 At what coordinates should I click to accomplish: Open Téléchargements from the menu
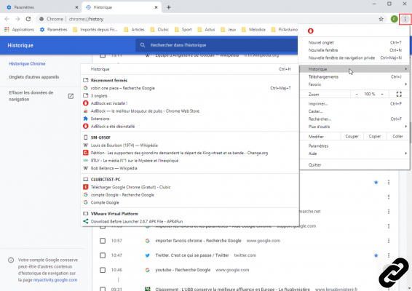click(354, 76)
